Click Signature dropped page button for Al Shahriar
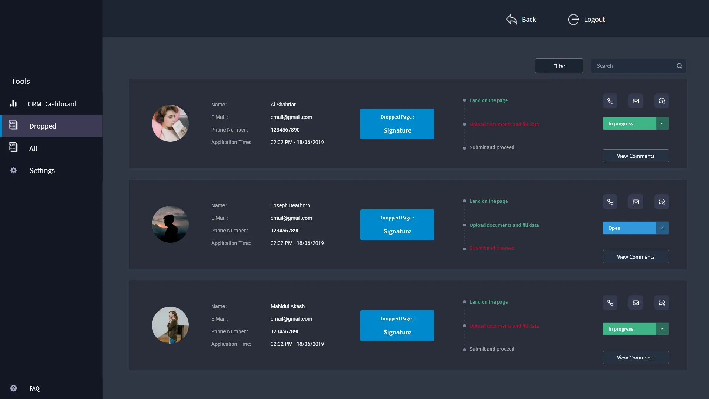Screen dimensions: 709x399 click(x=397, y=124)
